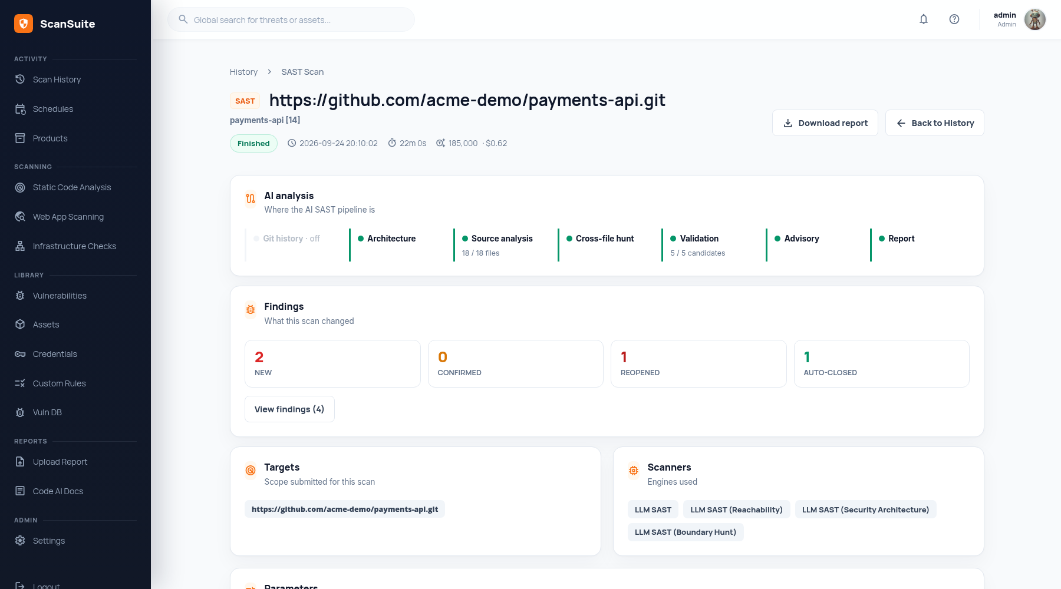
Task: Click the Custom Rules icon
Action: (20, 383)
